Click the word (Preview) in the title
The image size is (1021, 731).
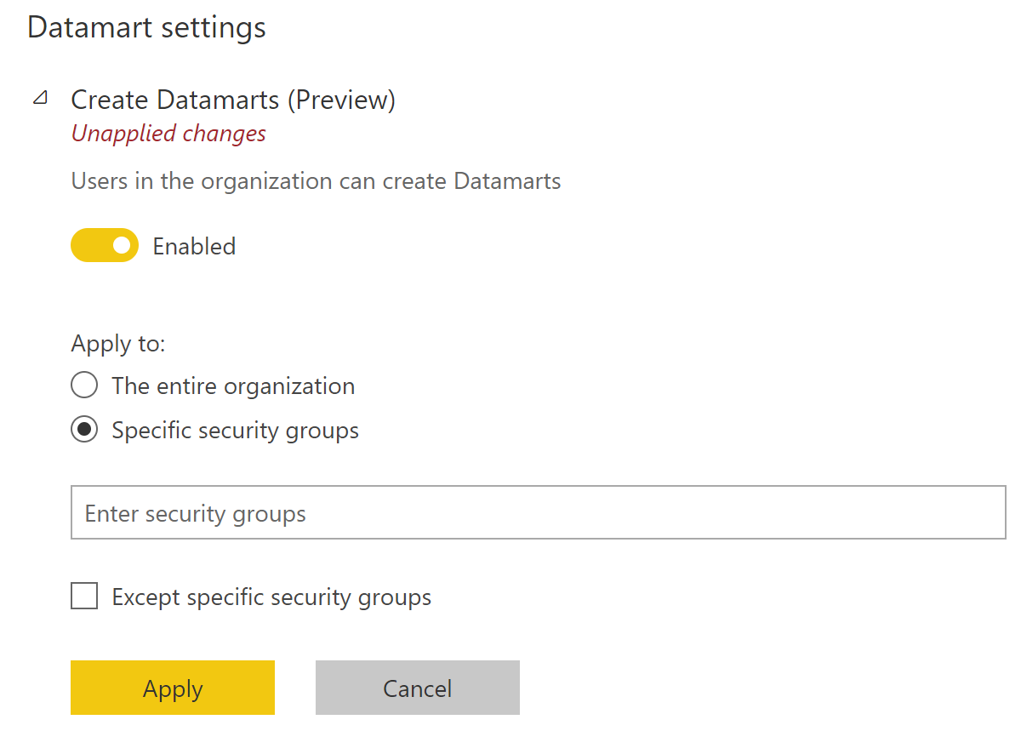click(340, 100)
